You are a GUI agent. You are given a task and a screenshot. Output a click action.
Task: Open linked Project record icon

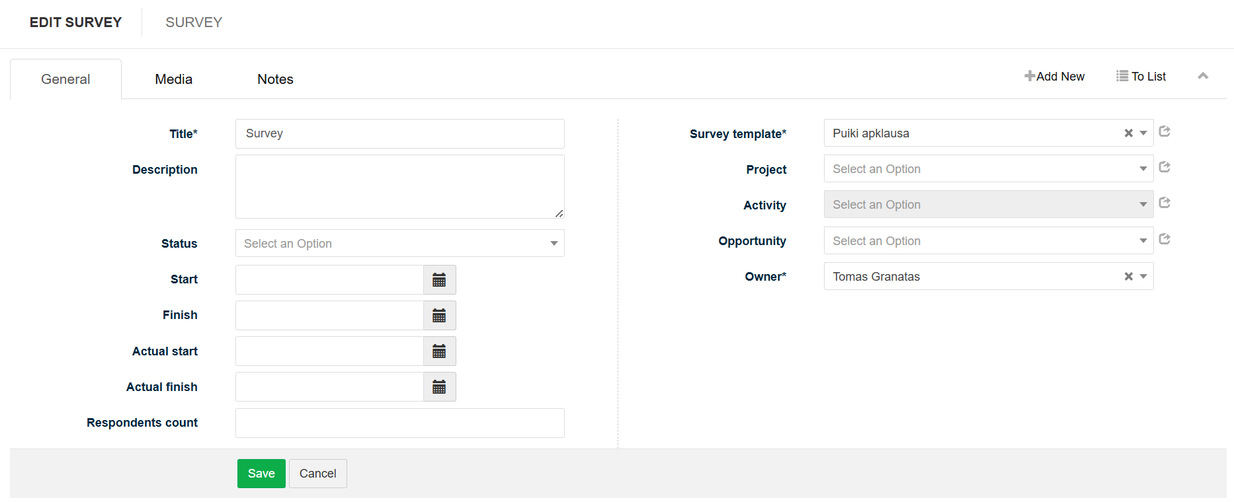tap(1165, 167)
